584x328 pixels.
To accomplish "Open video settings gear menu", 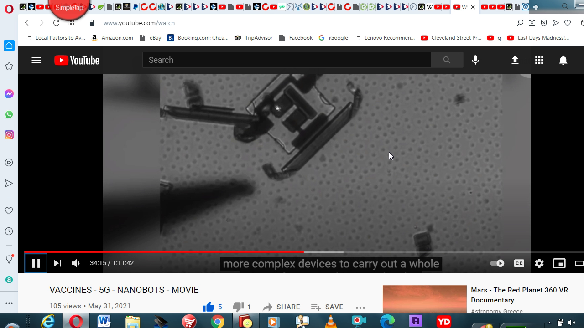I will [x=539, y=263].
